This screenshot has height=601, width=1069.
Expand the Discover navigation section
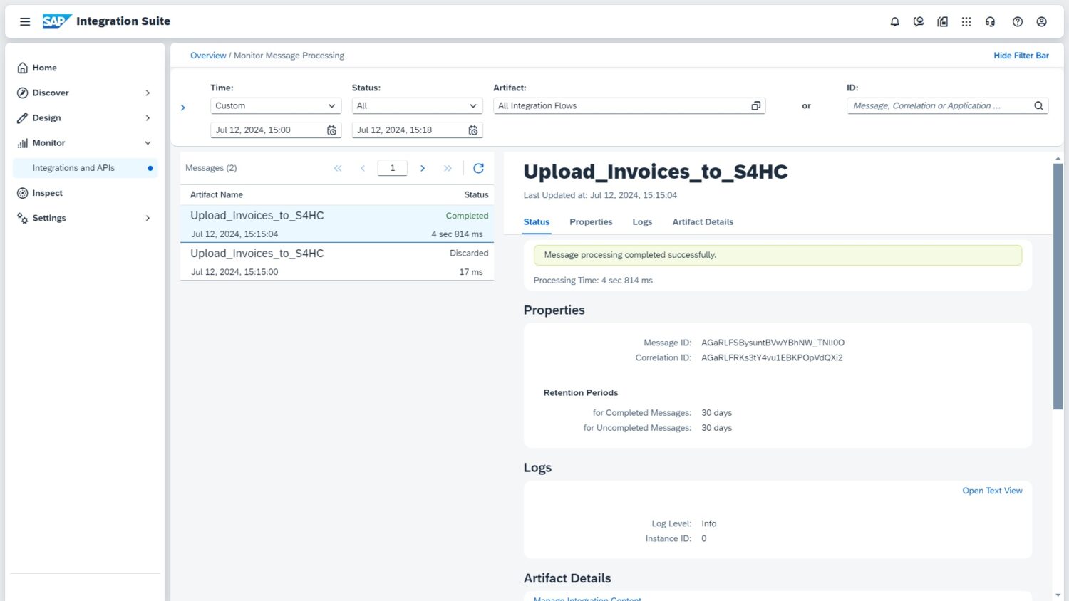click(148, 93)
